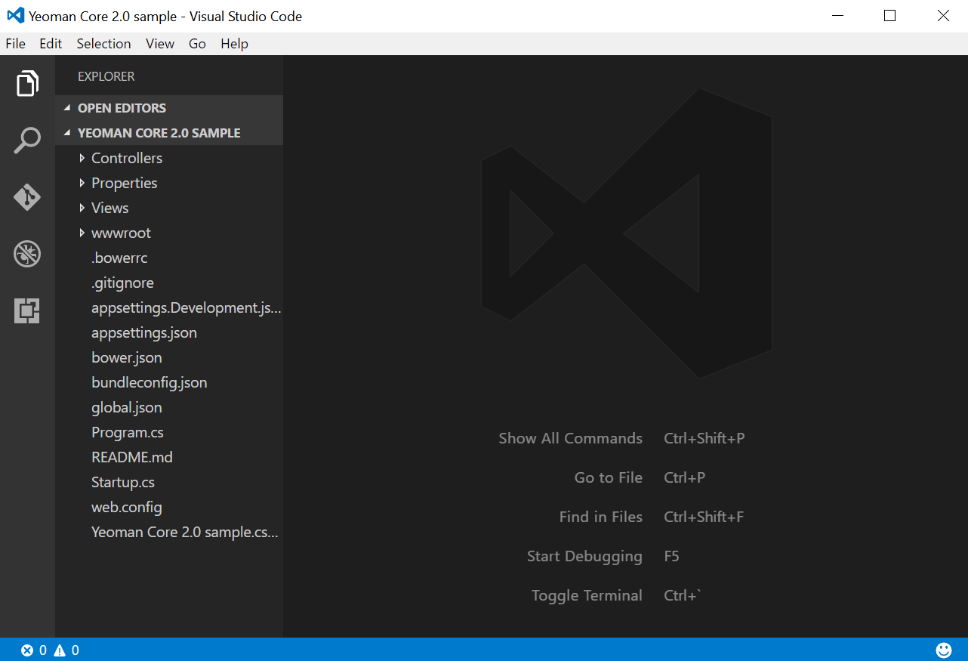This screenshot has width=968, height=661.
Task: Click the feedback smiley icon
Action: tap(944, 650)
